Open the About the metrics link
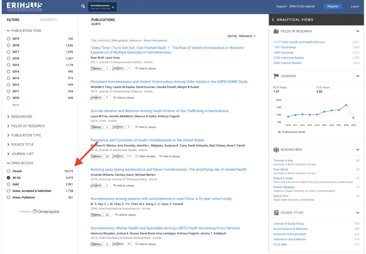Viewport: 366px width, 254px height. tap(155, 40)
